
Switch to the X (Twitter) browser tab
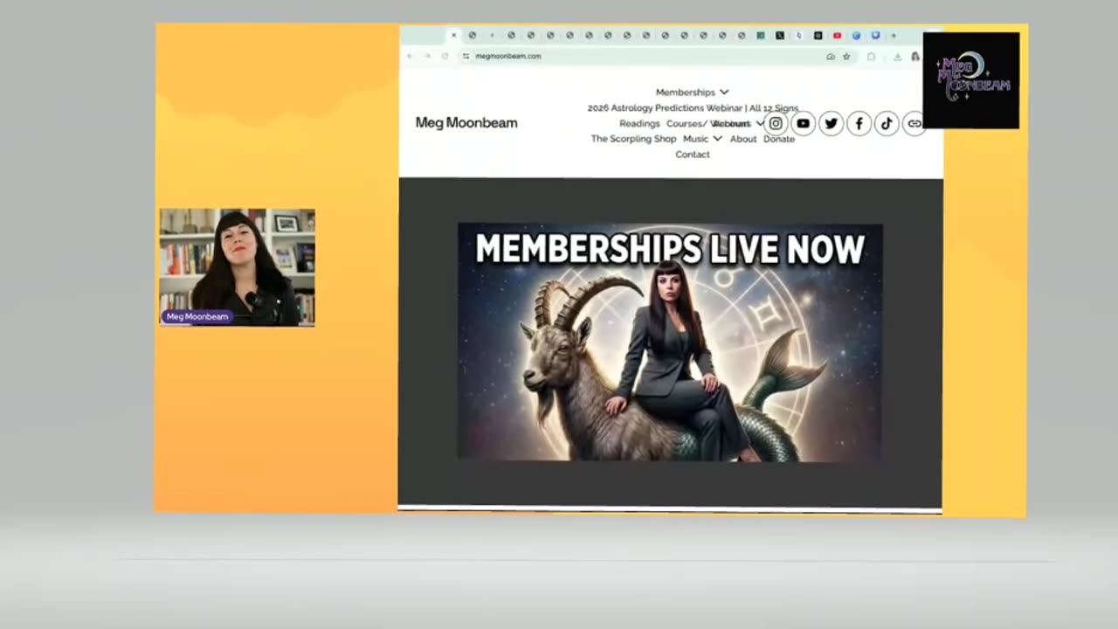pos(780,36)
